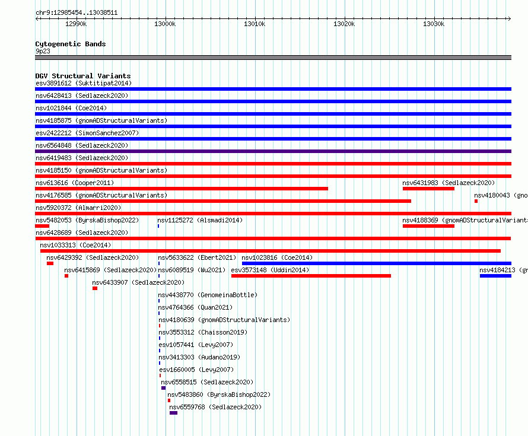
Task: Open esv1057441 (Levy2007) label
Action: pyautogui.click(x=196, y=345)
